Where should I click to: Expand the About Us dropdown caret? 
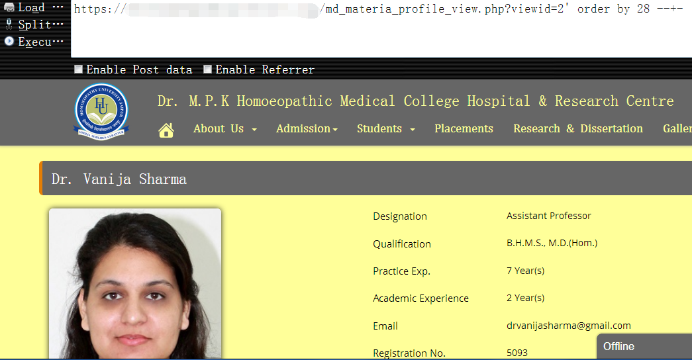(x=254, y=130)
